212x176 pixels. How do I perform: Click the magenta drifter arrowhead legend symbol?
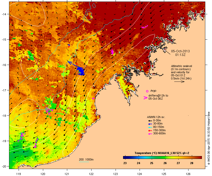[145, 98]
